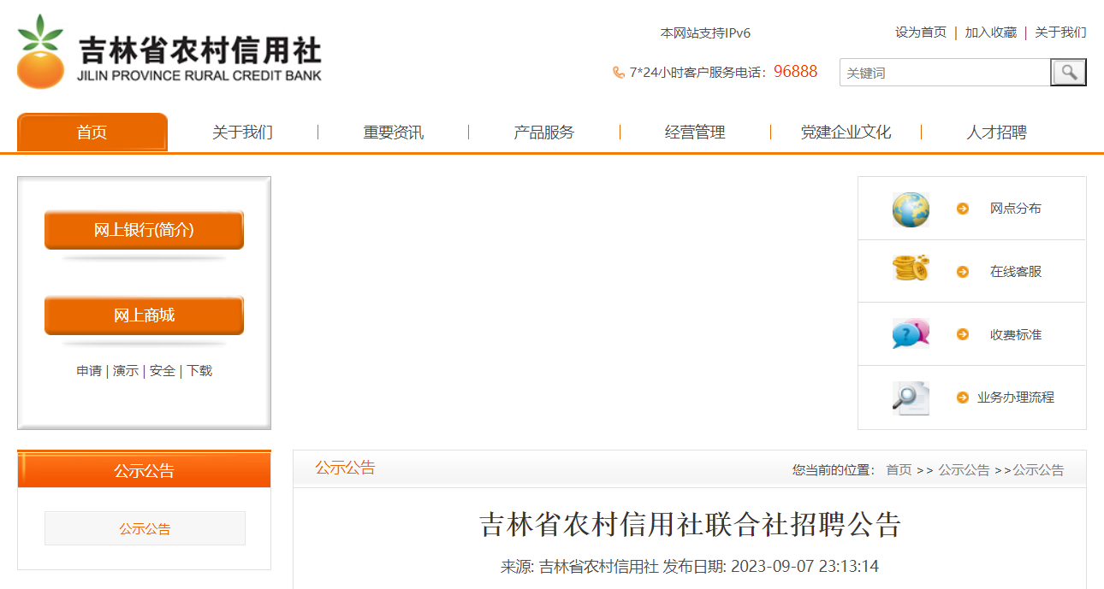Select 公示公告 item in left sidebar

145,528
